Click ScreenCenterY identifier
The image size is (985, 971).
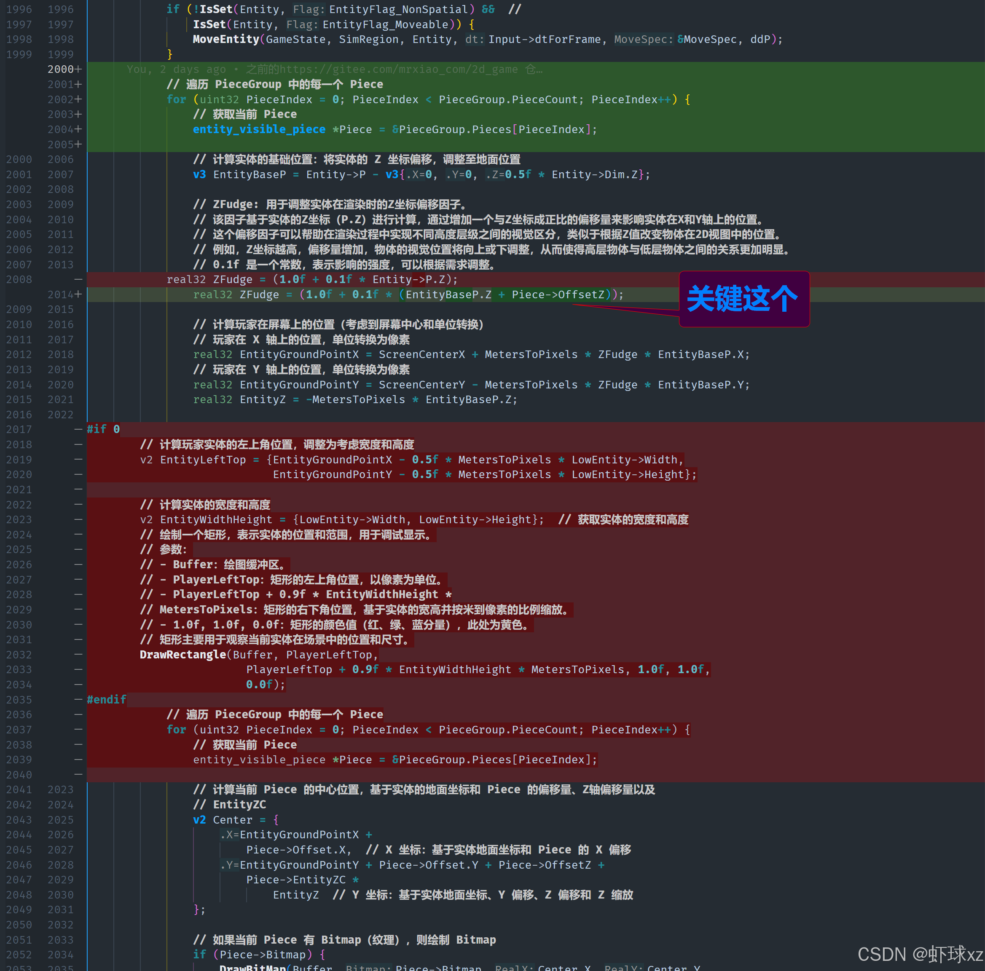coord(421,385)
